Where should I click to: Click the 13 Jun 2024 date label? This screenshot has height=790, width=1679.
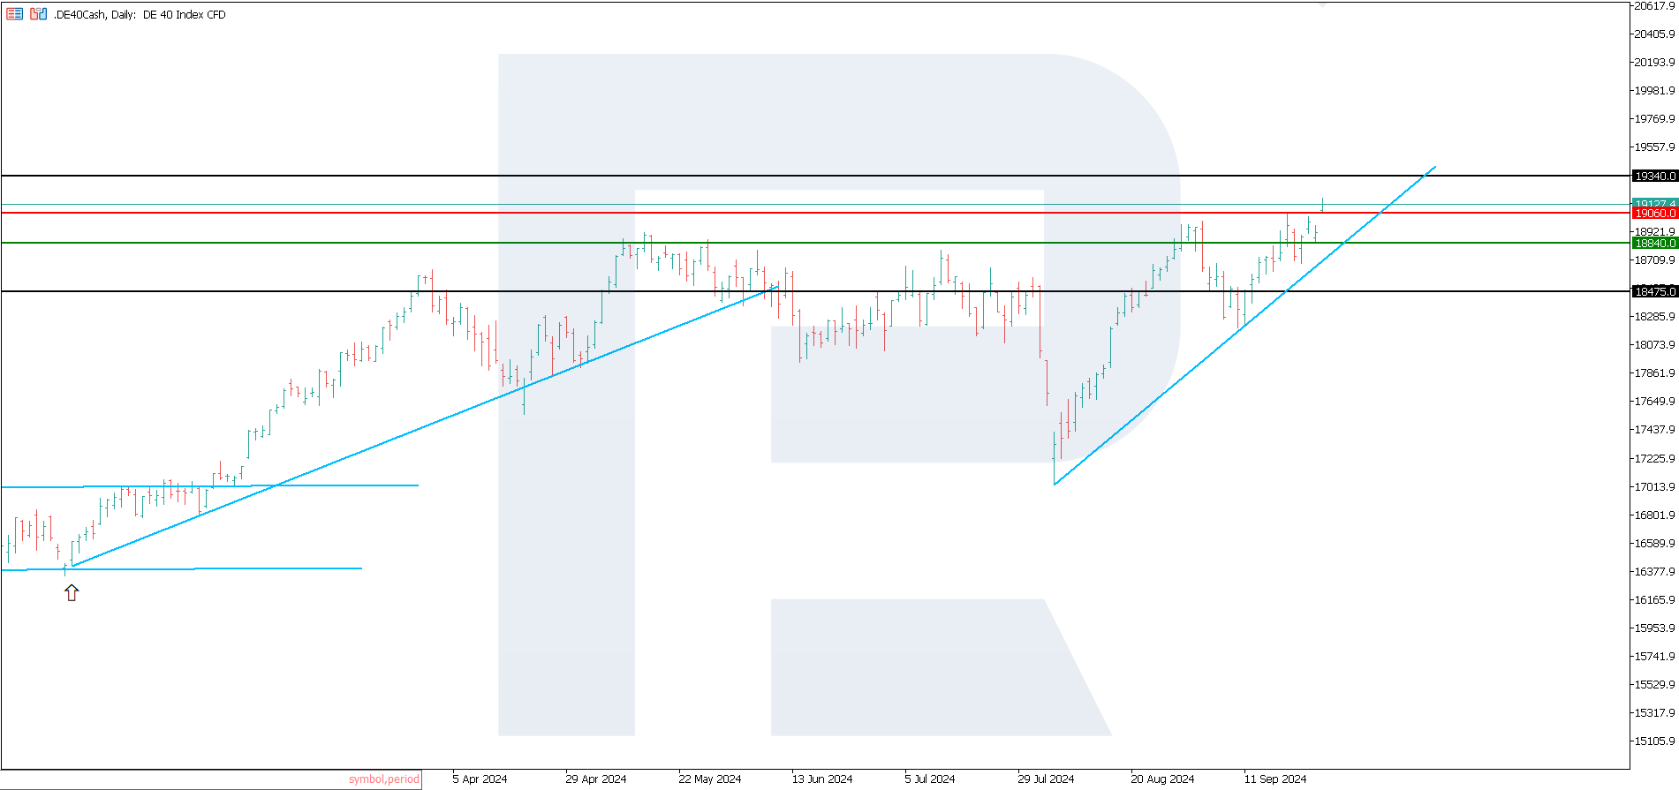tap(822, 779)
